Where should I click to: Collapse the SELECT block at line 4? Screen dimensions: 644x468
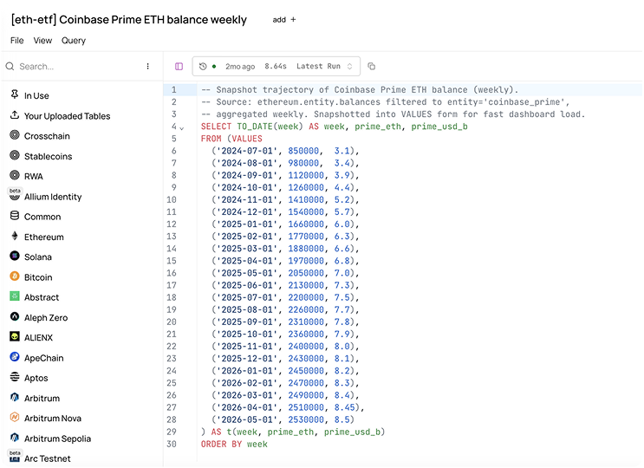click(182, 128)
